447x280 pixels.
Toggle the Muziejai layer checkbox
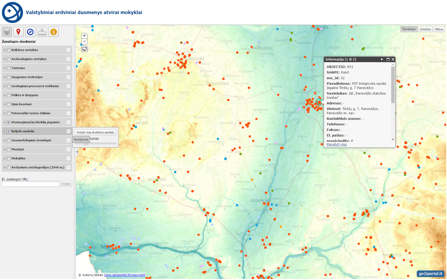click(x=9, y=149)
